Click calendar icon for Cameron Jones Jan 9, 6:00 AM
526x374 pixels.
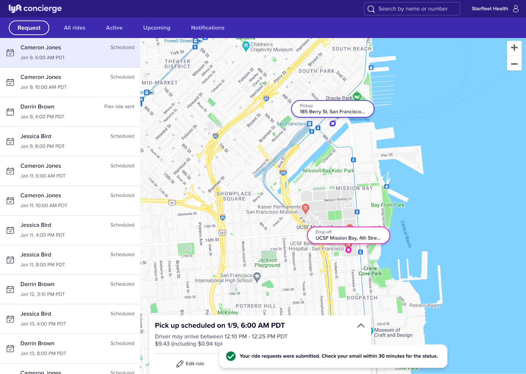[10, 53]
